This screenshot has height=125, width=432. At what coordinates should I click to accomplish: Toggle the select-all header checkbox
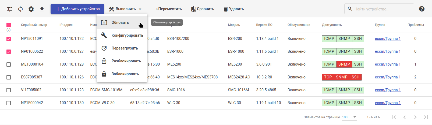point(9,25)
